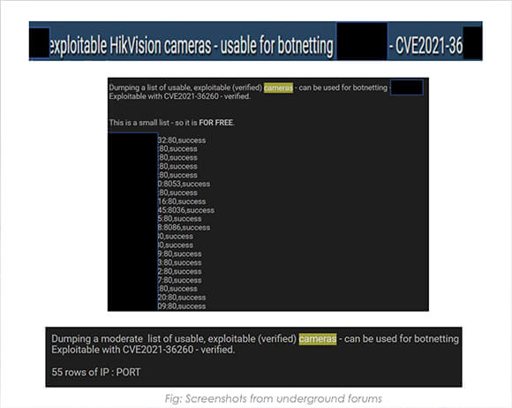
Task: Select the "09:80,success" list entry
Action: pos(182,306)
